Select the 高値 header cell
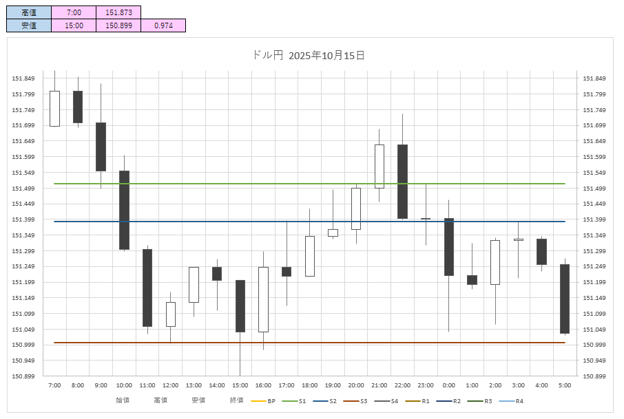This screenshot has width=624, height=419. coord(28,12)
